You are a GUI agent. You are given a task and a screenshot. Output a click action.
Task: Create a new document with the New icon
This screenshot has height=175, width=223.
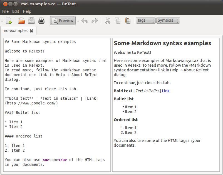[9, 21]
